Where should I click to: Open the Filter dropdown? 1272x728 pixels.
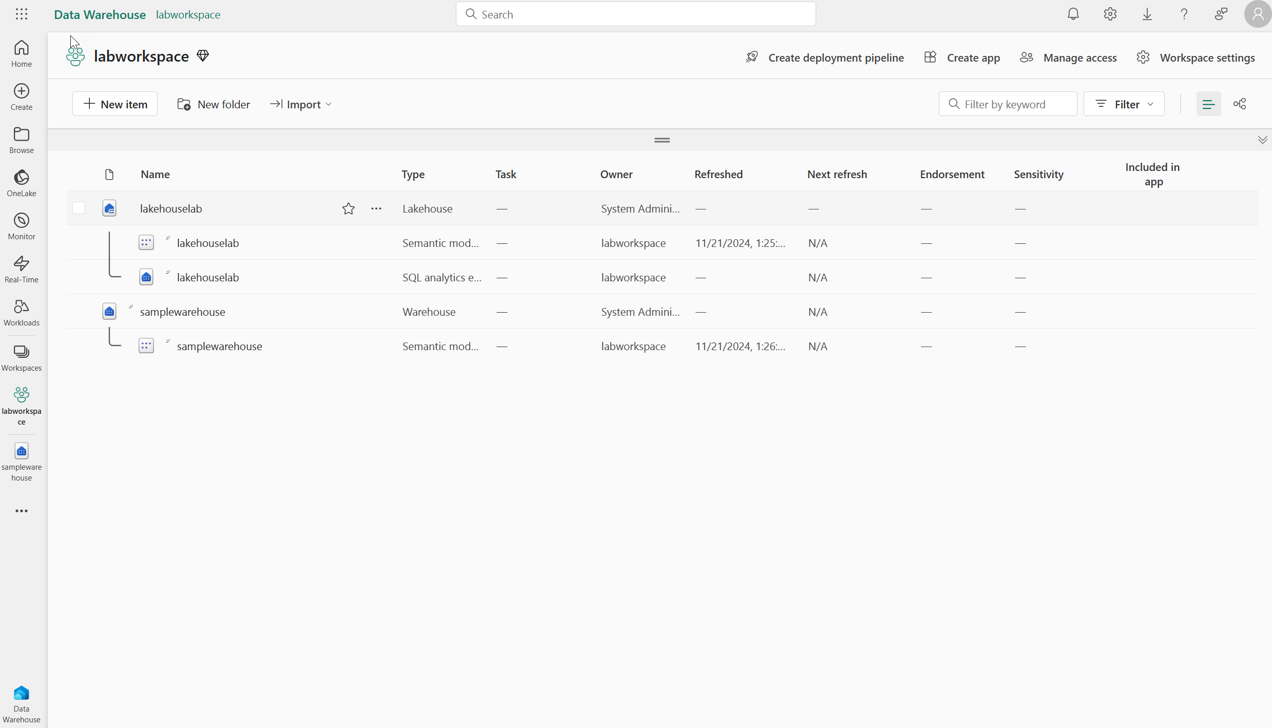tap(1124, 104)
